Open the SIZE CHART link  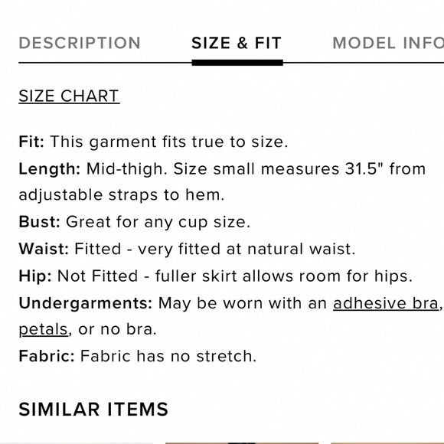69,96
